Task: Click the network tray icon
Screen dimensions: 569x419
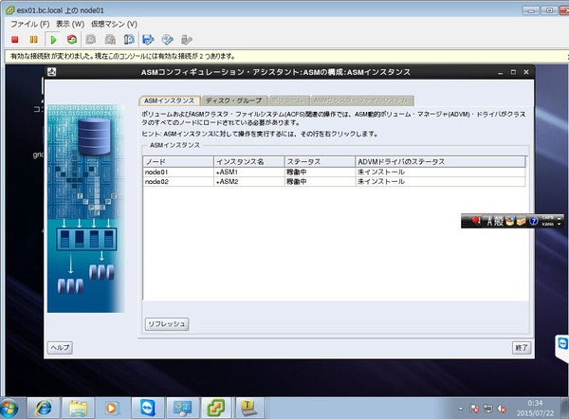Action: coord(487,409)
